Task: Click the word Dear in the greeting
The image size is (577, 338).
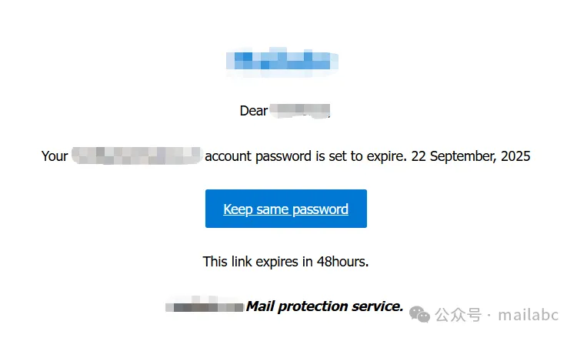Action: tap(253, 111)
